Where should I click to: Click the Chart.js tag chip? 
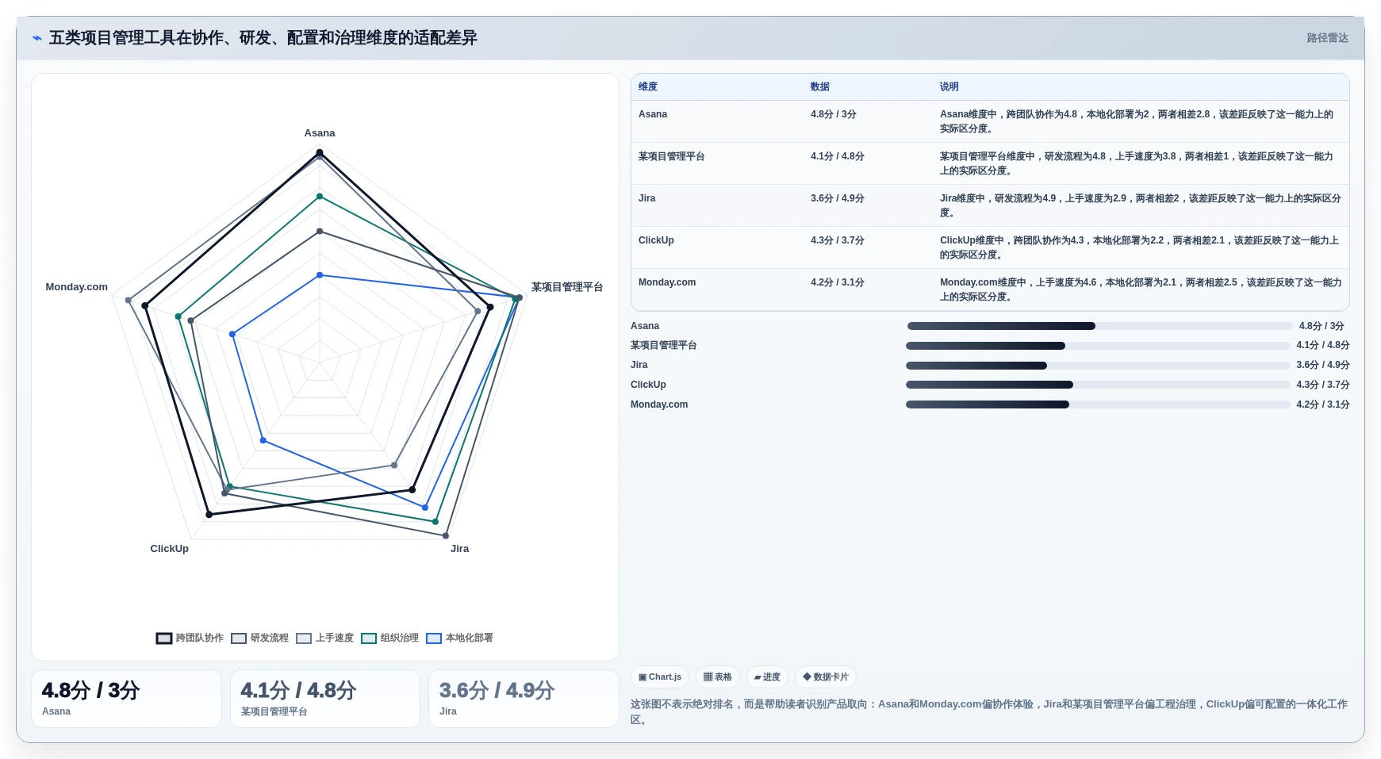coord(660,677)
